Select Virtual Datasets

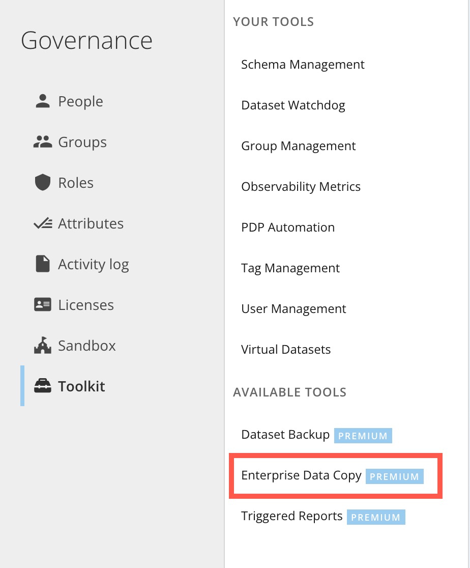(286, 350)
